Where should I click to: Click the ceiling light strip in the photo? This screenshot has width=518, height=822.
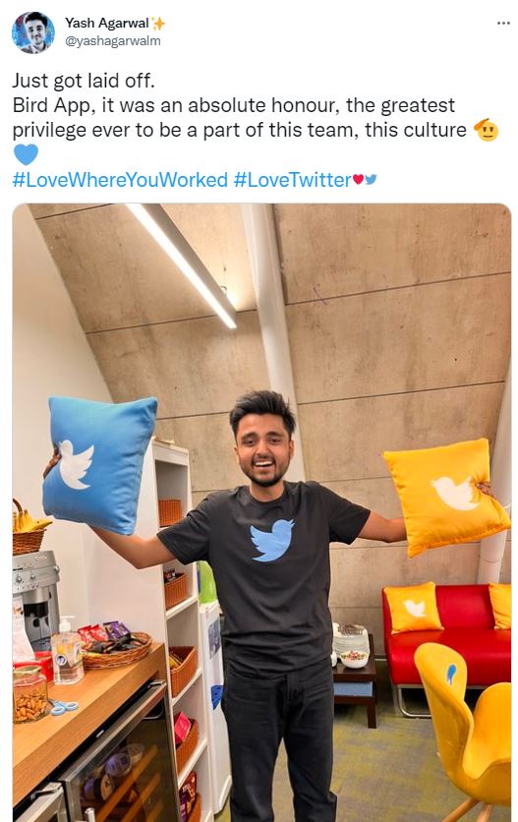tap(183, 264)
